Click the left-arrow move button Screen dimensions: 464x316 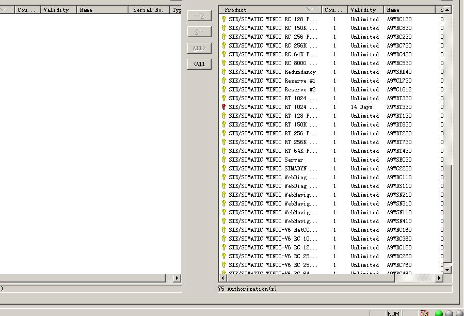pos(199,31)
